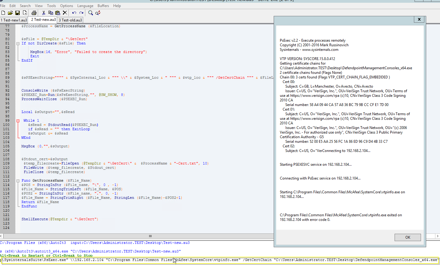The width and height of the screenshot is (440, 265).
Task: Create a new file with toolbar icon
Action: [x=3, y=13]
